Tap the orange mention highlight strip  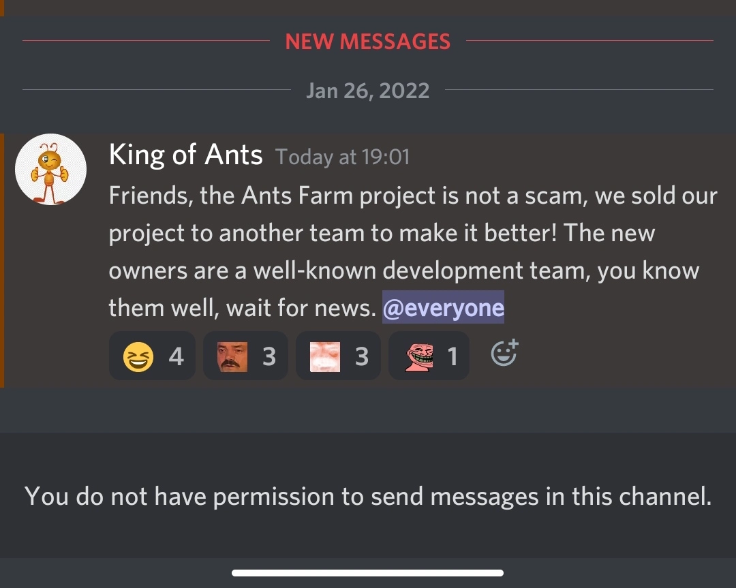point(2,260)
